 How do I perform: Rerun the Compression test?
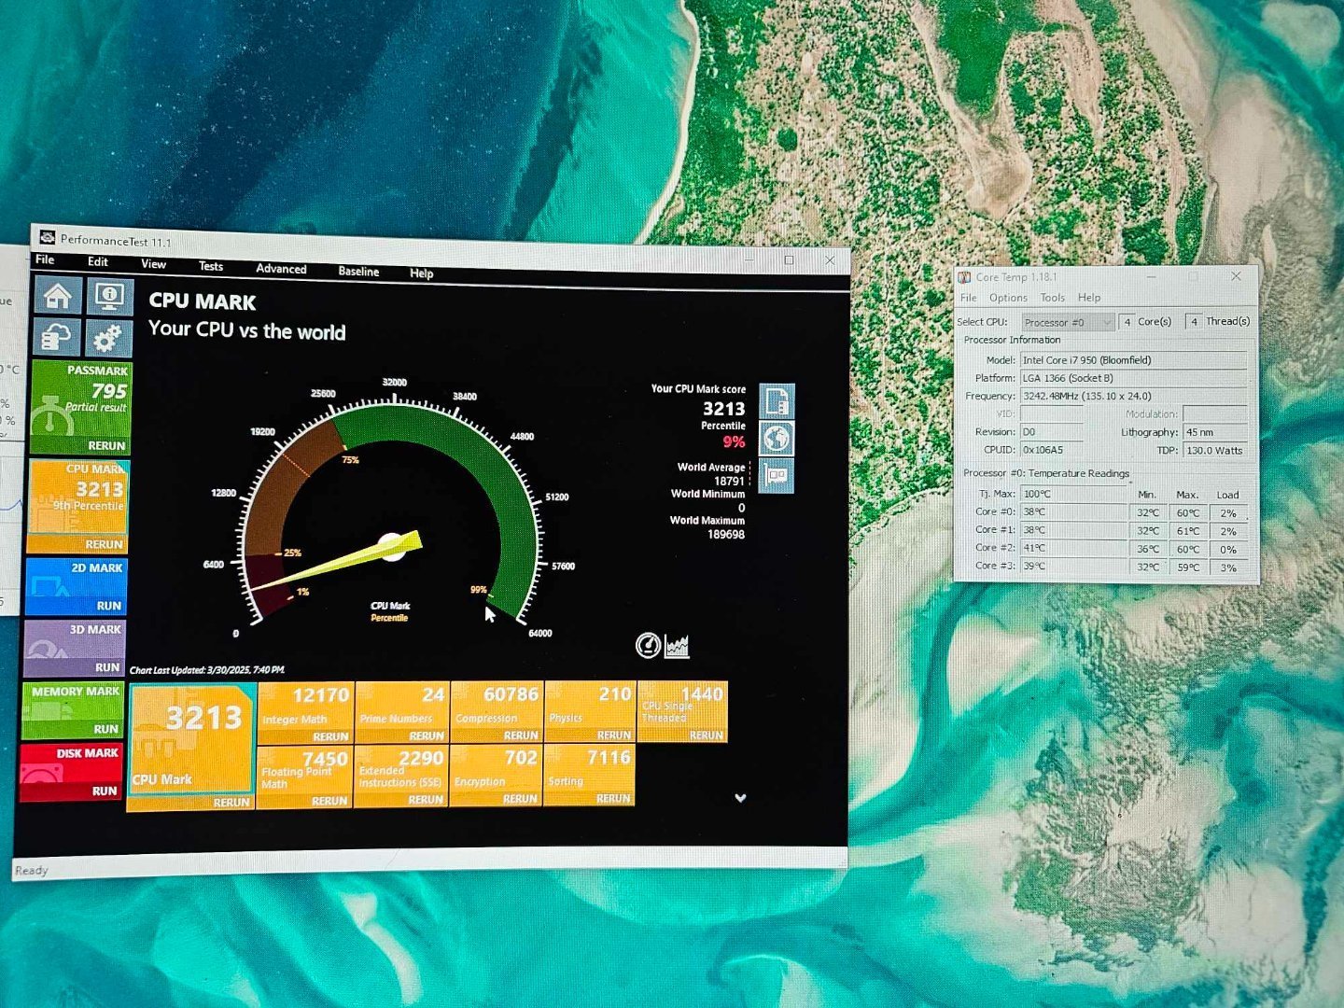[x=521, y=735]
